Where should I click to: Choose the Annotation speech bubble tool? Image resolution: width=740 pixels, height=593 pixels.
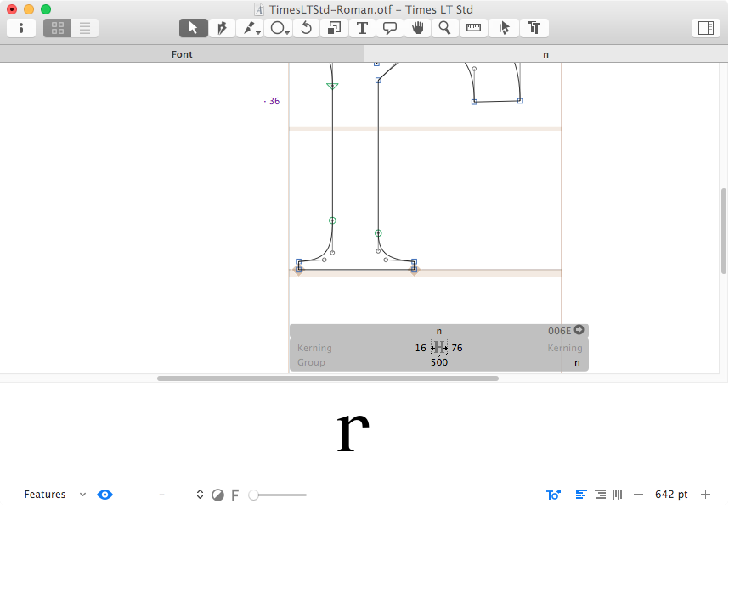pos(390,28)
